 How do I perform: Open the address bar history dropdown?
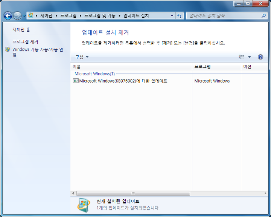click(172, 16)
